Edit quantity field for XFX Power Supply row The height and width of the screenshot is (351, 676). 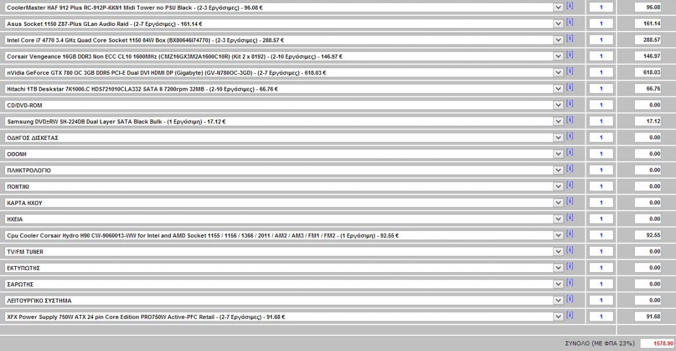601,317
